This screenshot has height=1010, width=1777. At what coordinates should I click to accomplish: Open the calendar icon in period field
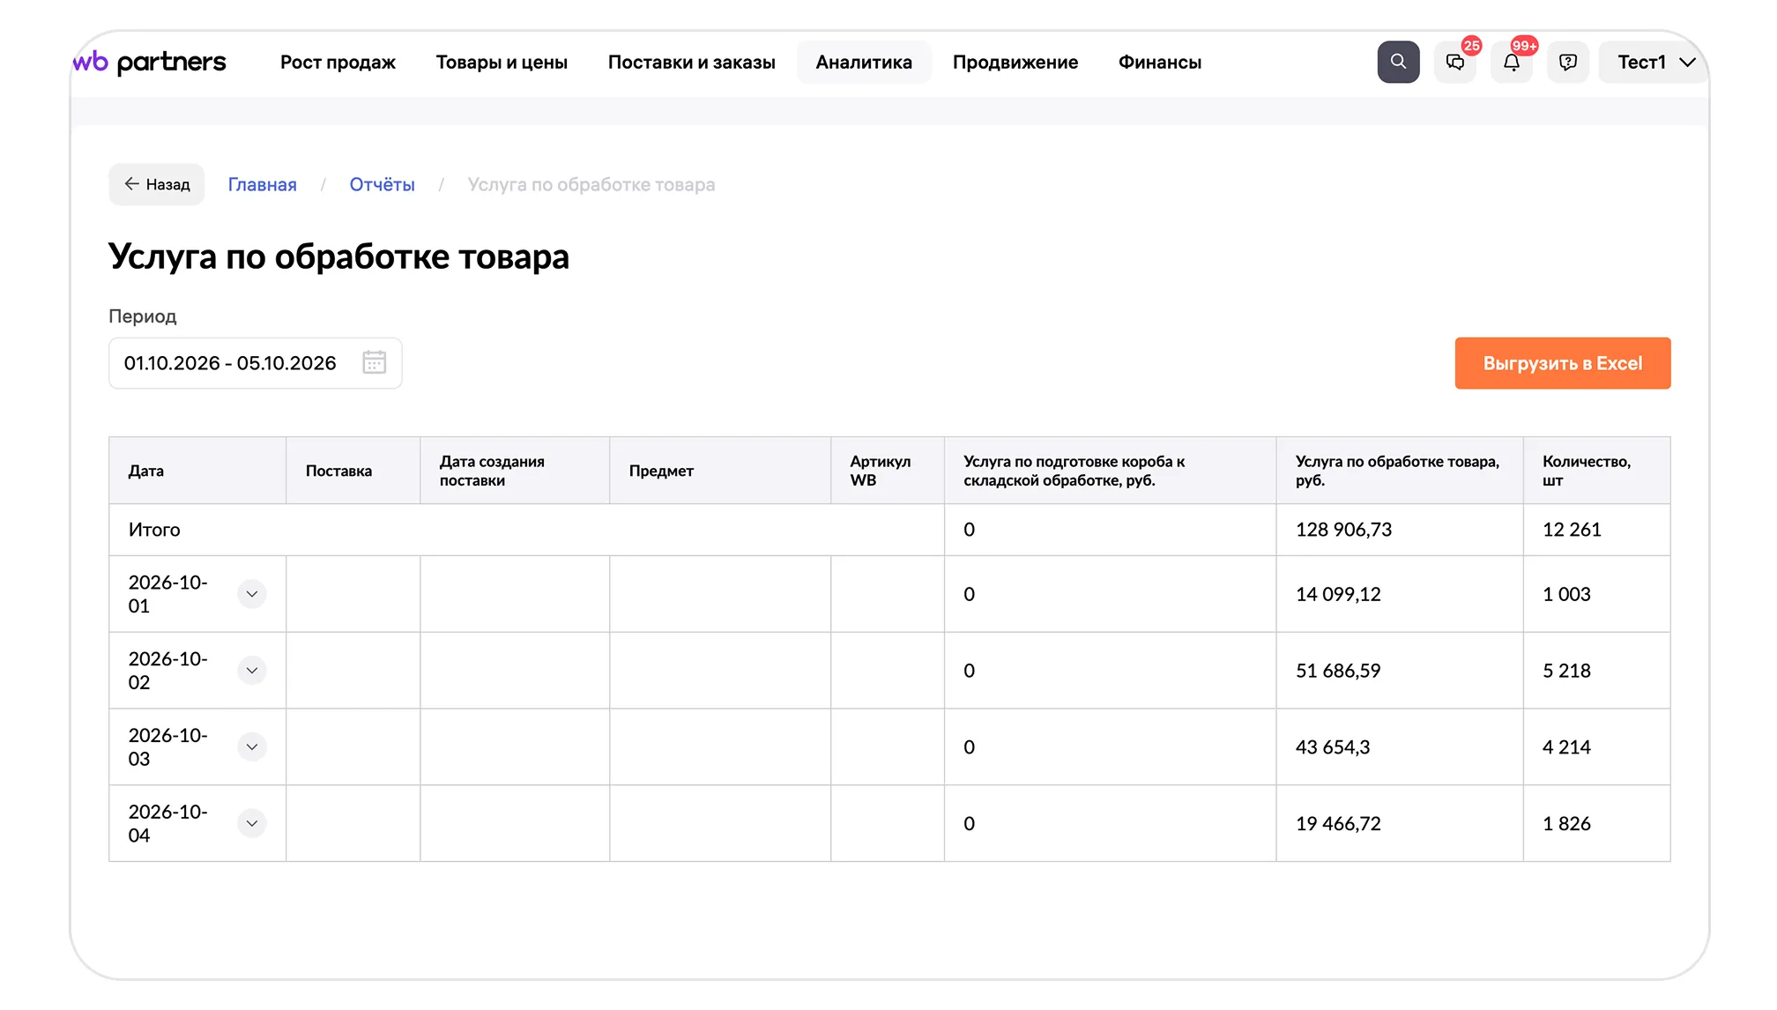pos(375,362)
